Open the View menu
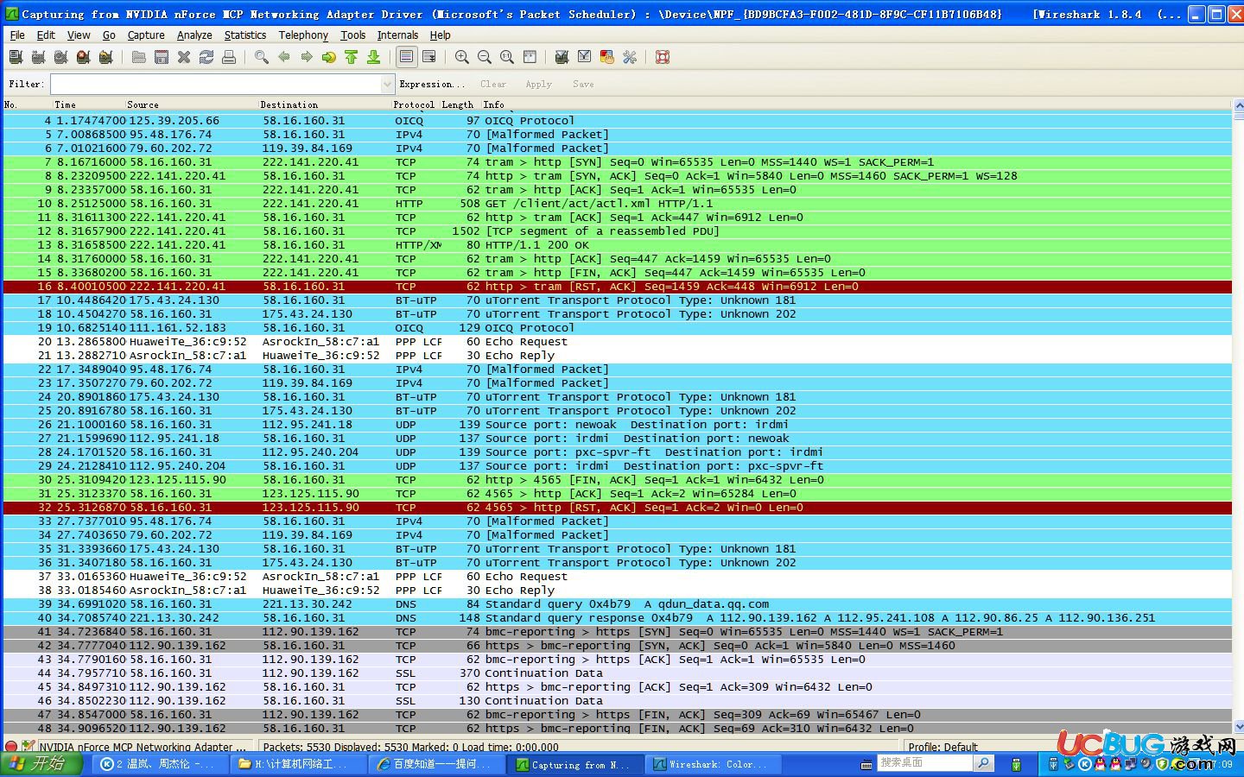 79,35
